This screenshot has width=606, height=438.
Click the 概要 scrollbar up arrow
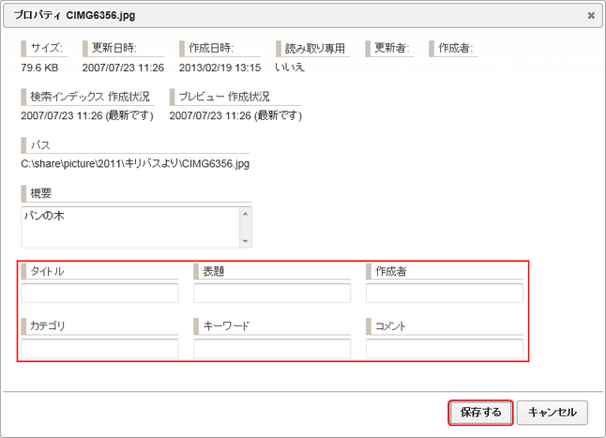pos(246,214)
